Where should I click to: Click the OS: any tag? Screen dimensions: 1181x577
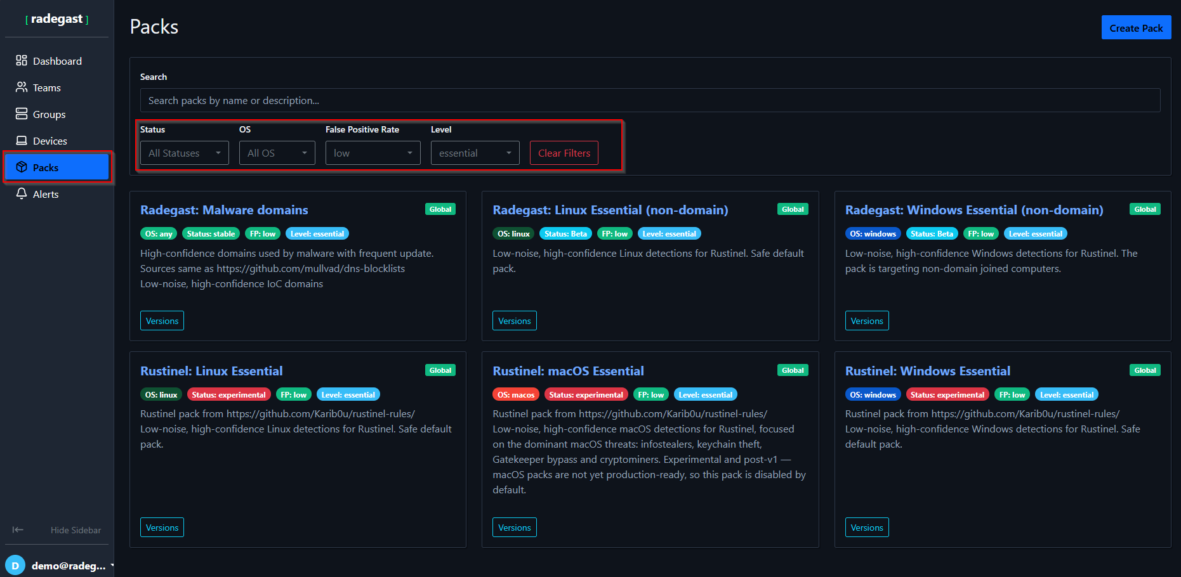pyautogui.click(x=159, y=234)
